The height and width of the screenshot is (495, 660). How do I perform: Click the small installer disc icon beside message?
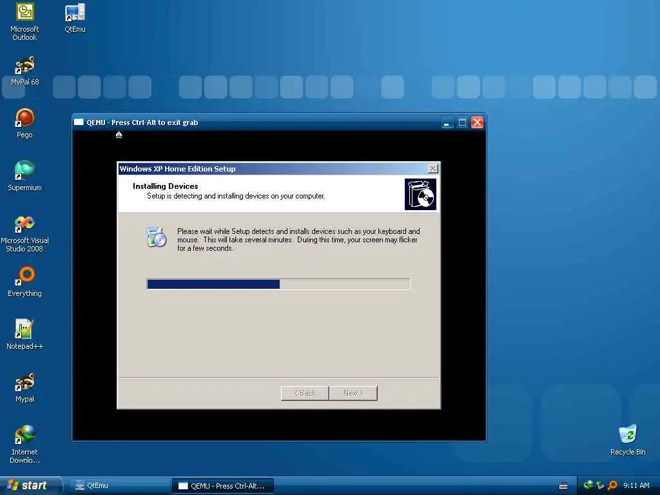(x=156, y=237)
